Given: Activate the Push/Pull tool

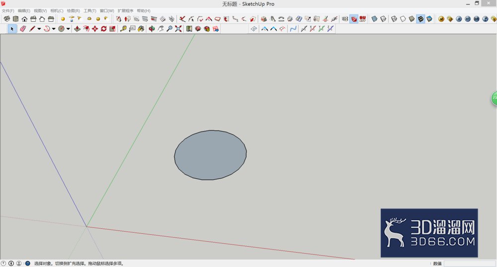Looking at the screenshot, I should tap(77, 29).
